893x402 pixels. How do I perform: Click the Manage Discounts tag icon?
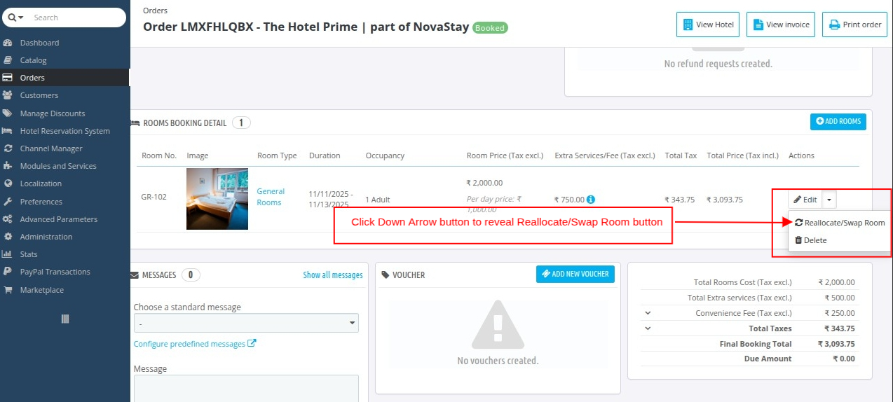pyautogui.click(x=8, y=113)
